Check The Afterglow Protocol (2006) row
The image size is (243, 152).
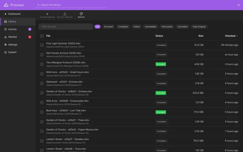pos(42,64)
